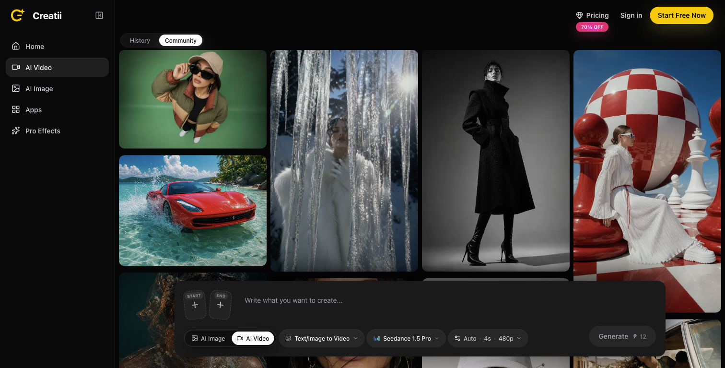
Task: Click the Home house icon
Action: point(16,46)
